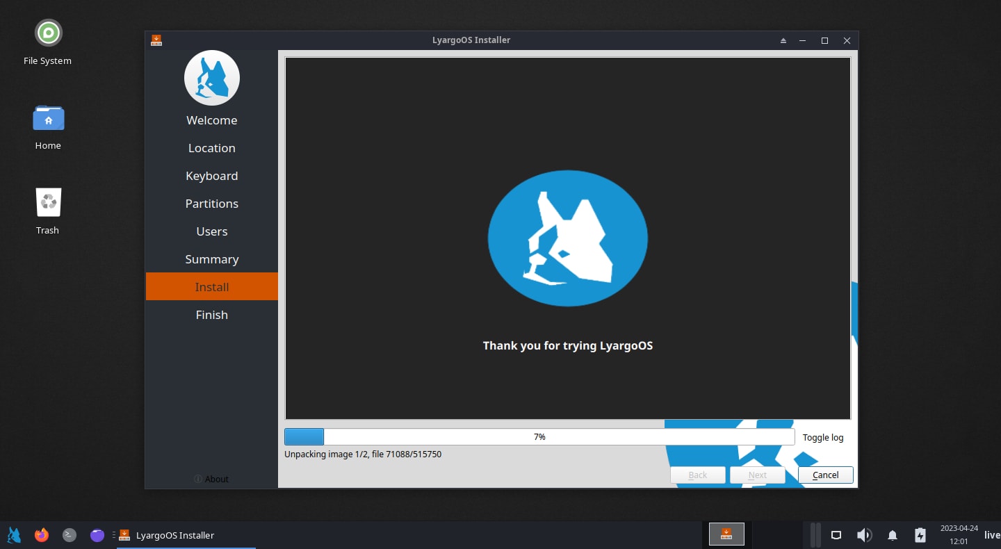
Task: Click Toggle log beside the progress bar
Action: click(x=823, y=438)
